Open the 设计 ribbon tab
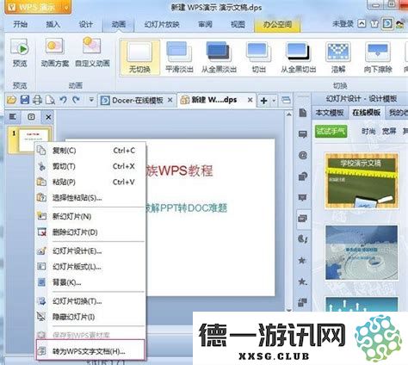This screenshot has height=365, width=408. (86, 24)
